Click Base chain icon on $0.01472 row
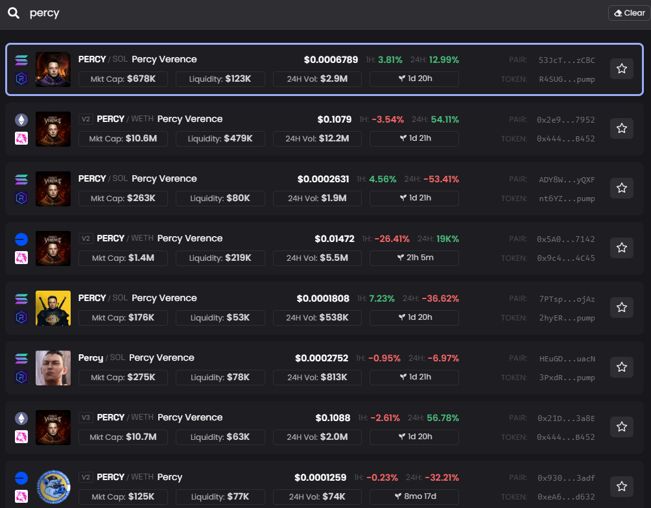This screenshot has height=508, width=651. pos(21,239)
